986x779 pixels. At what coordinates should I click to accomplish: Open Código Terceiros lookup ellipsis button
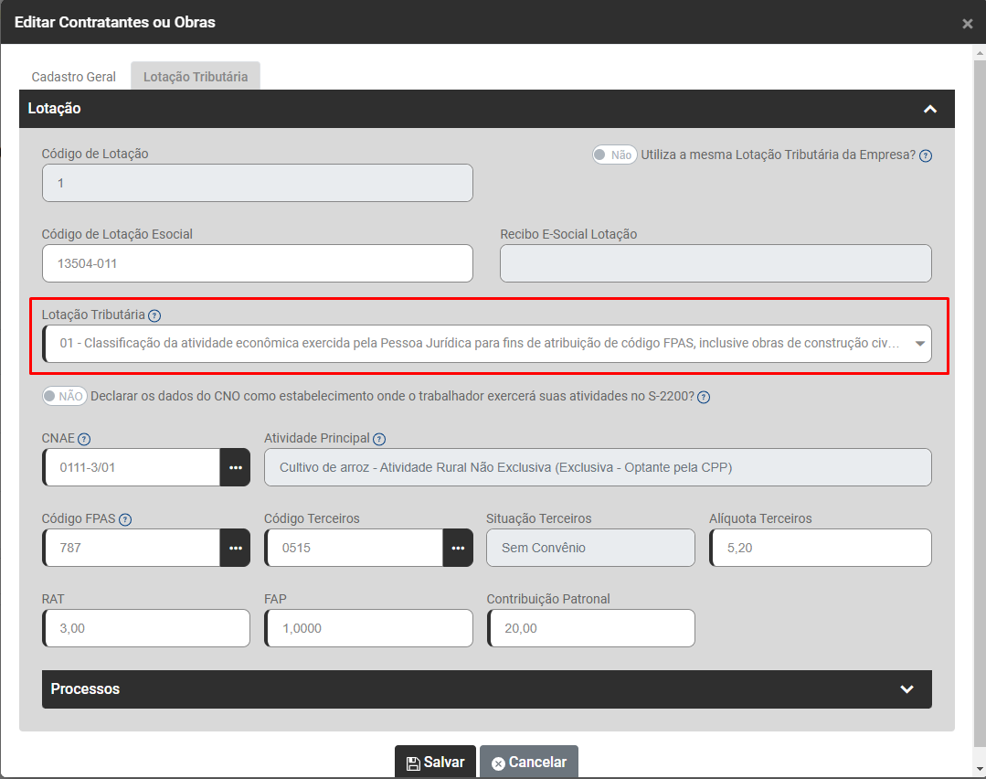point(458,548)
